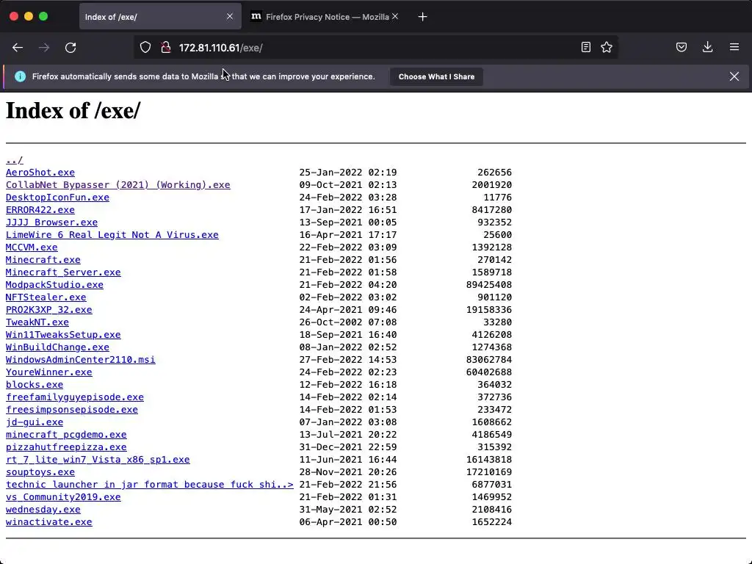Click the file size 83062784
752x564 pixels.
coord(488,359)
